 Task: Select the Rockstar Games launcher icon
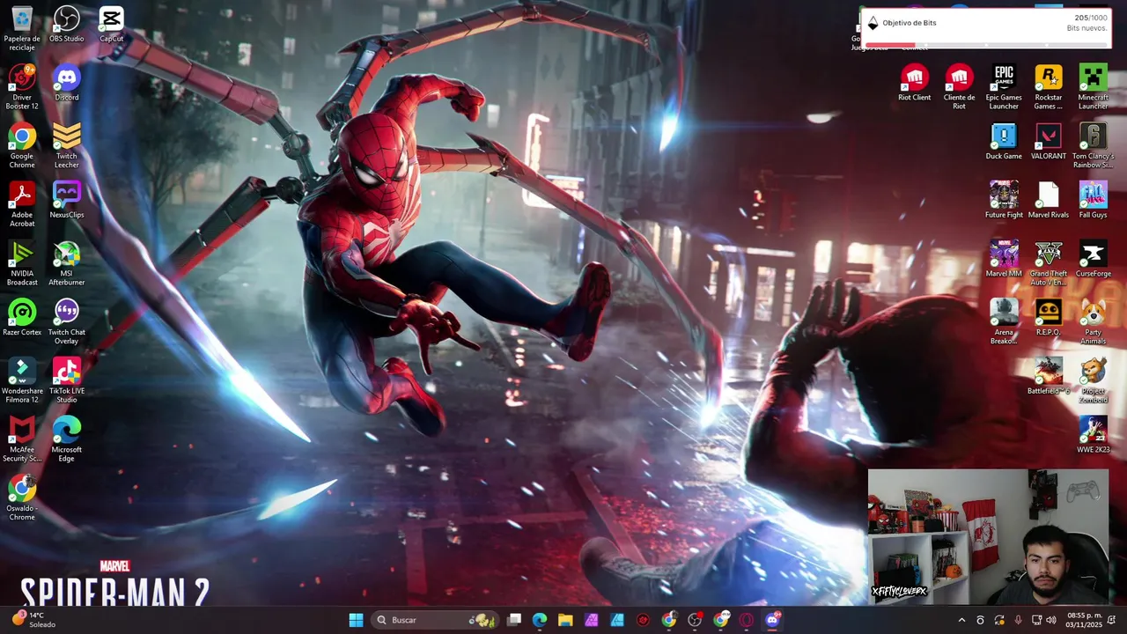pos(1048,86)
